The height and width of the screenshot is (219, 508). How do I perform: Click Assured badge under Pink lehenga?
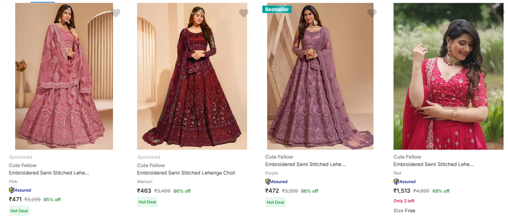[x=20, y=190]
